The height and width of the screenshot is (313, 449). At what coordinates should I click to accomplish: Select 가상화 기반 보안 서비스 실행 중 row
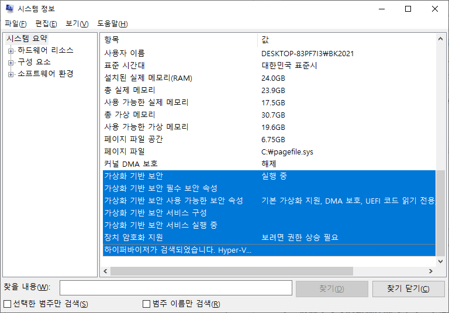[x=269, y=225]
